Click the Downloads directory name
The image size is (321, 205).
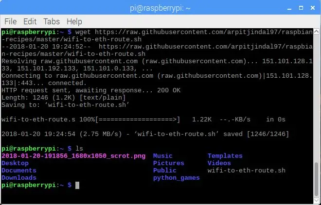pos(19,178)
